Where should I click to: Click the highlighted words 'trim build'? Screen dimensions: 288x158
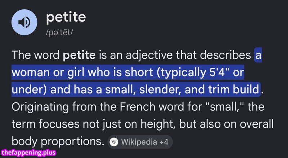(233, 89)
